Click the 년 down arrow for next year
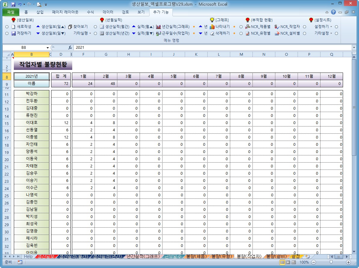Screen dimensions: 359x268 tap(200, 33)
